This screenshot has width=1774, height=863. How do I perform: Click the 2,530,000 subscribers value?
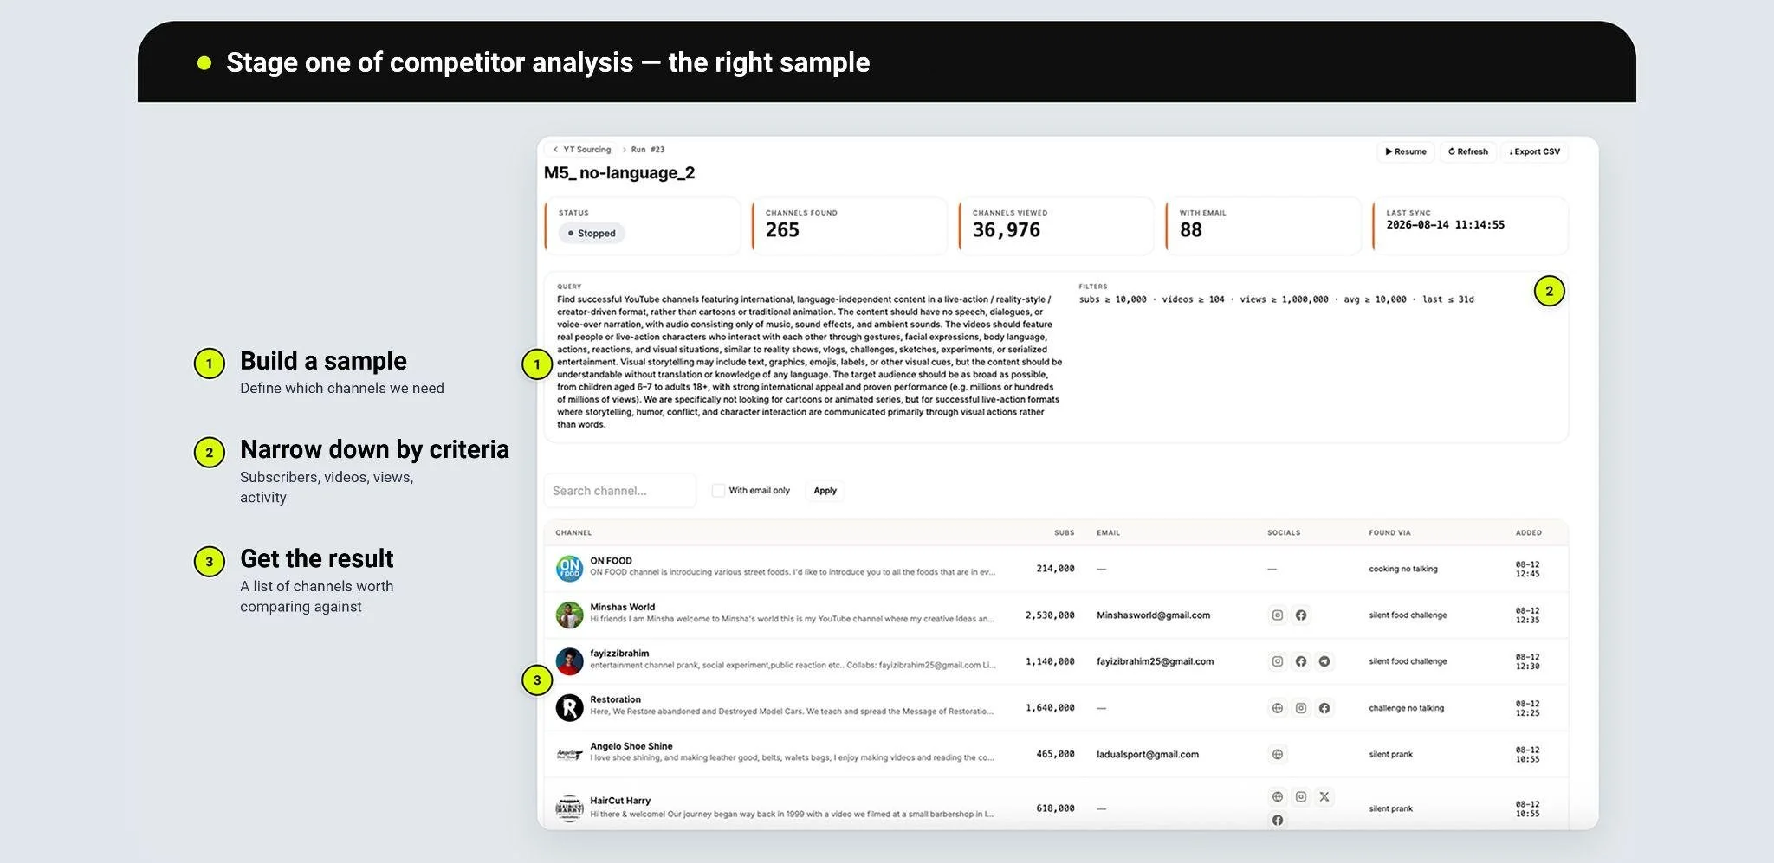(x=1050, y=615)
